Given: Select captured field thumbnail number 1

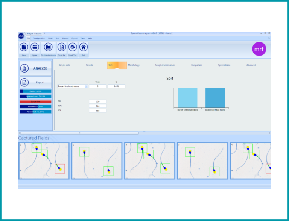Looking at the screenshot, I should (x=97, y=161).
